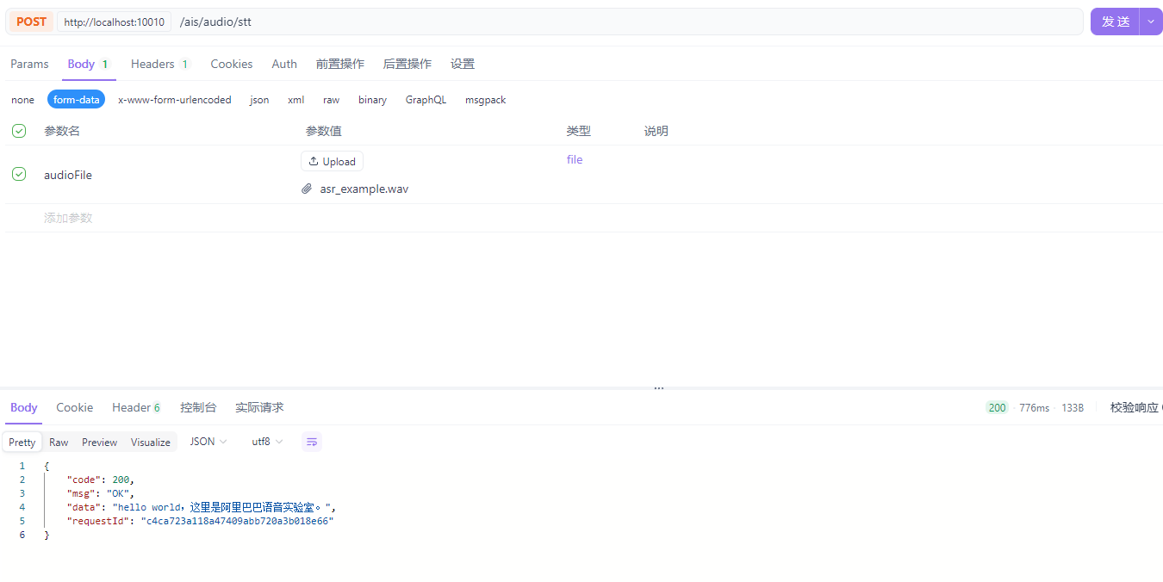Click the word-wrap icon in the response toolbar
This screenshot has height=582, width=1163.
point(312,442)
